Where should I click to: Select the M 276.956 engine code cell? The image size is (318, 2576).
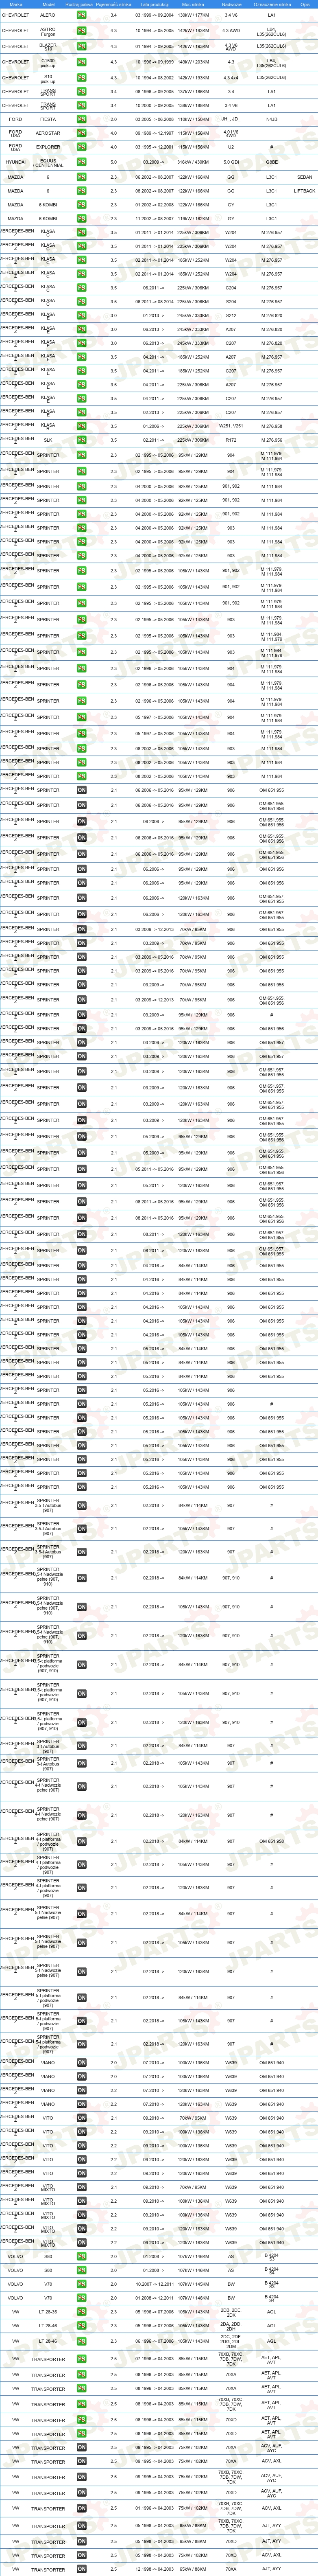272,440
